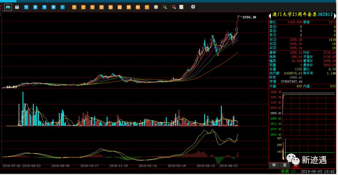The width and height of the screenshot is (338, 175).
Task: Click intraday axis label 2663.46
Action: coord(276,135)
